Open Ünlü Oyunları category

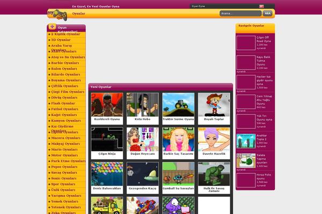(63, 190)
